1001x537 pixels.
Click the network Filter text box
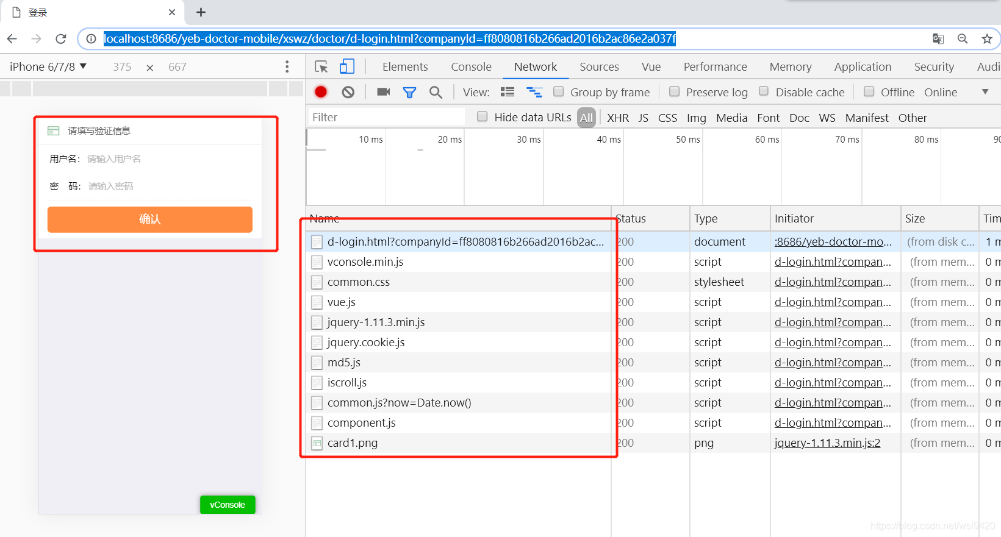(386, 117)
